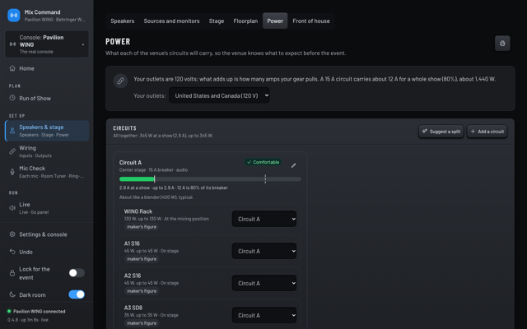Click the Mic Check microphone icon
Screen dimensions: 527x329
12,172
